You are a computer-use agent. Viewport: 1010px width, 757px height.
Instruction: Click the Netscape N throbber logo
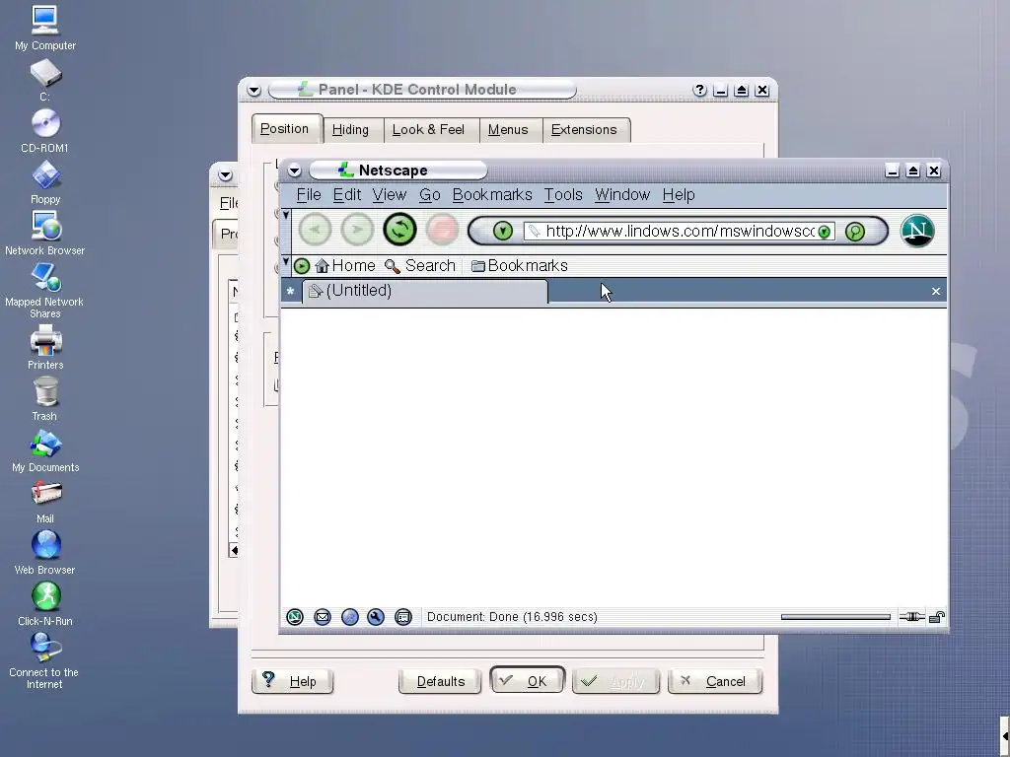pos(917,231)
